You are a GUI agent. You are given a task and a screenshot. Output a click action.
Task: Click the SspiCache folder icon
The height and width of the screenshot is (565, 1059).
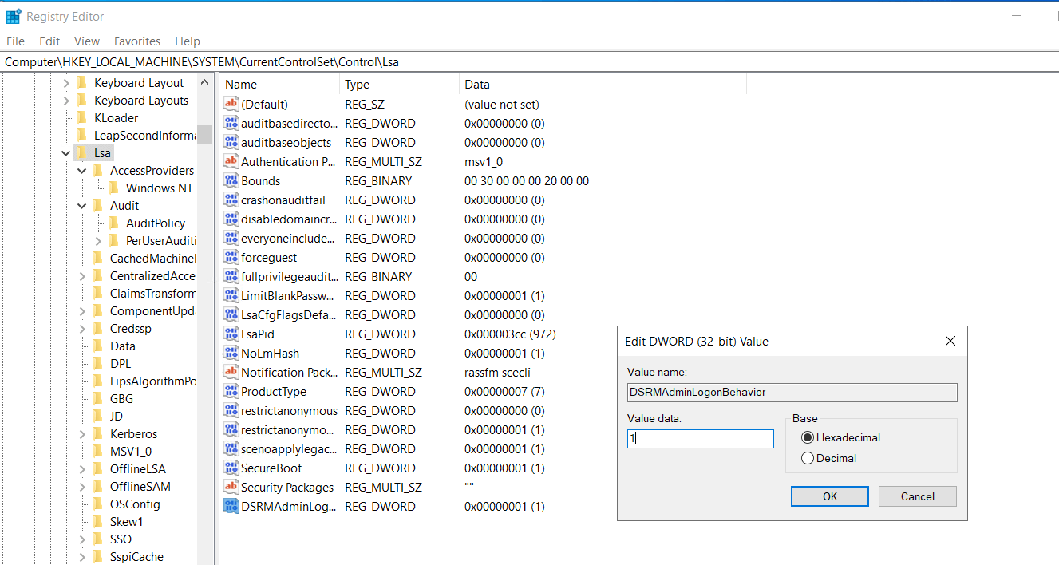click(97, 556)
